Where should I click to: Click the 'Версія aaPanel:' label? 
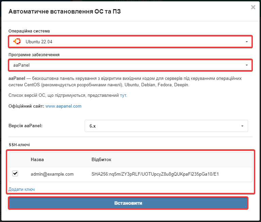(28, 126)
